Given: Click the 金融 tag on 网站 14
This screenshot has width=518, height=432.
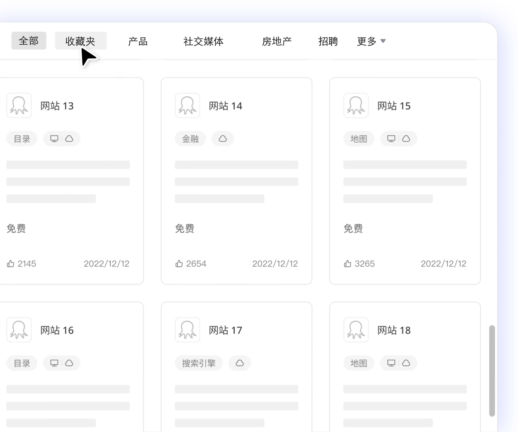Looking at the screenshot, I should [x=190, y=139].
